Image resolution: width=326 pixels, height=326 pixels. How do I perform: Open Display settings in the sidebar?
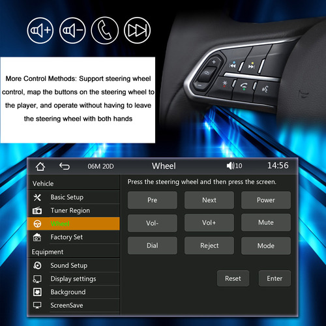coord(74,278)
